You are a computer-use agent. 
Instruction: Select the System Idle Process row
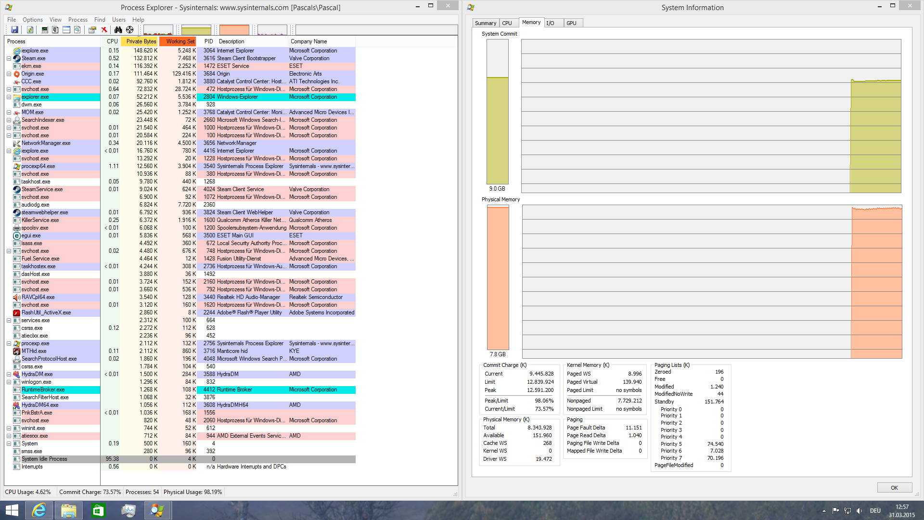180,459
